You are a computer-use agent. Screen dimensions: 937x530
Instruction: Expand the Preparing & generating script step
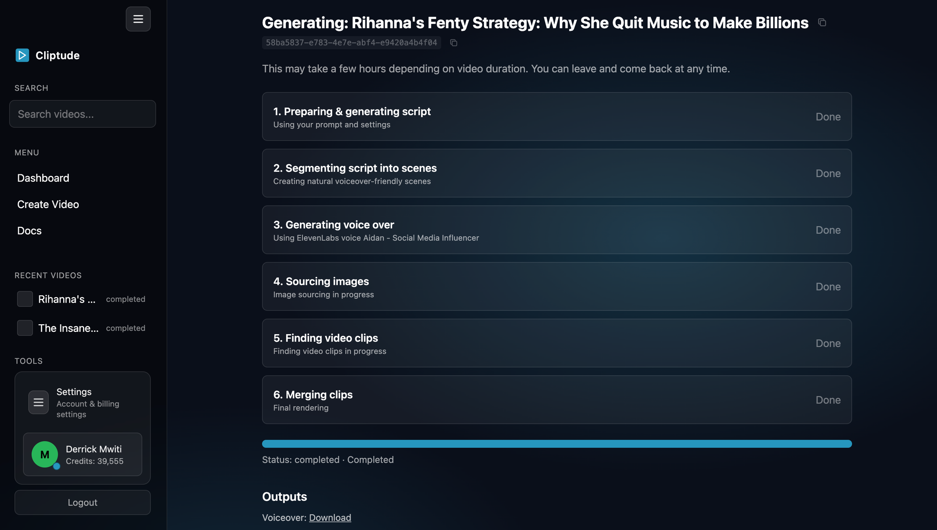557,117
